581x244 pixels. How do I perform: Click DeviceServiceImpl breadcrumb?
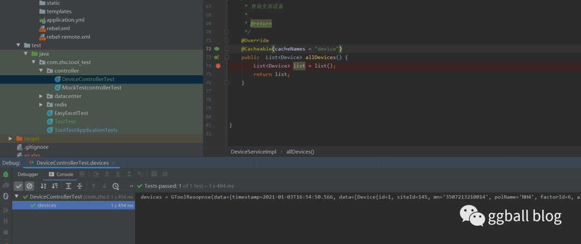(253, 152)
